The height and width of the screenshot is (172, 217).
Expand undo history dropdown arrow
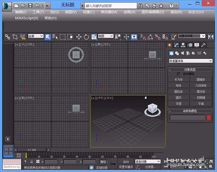pyautogui.click(x=42, y=6)
